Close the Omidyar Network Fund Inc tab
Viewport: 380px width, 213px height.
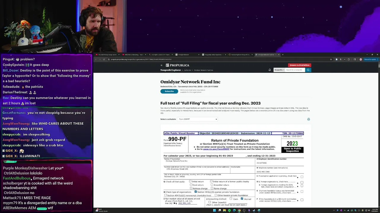[279, 55]
